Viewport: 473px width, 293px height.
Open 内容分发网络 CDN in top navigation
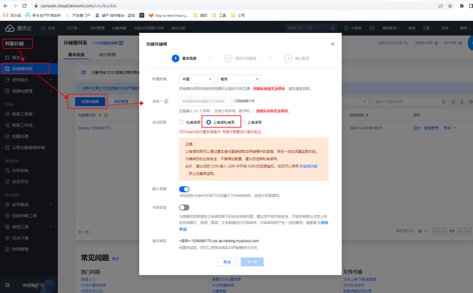(148, 28)
